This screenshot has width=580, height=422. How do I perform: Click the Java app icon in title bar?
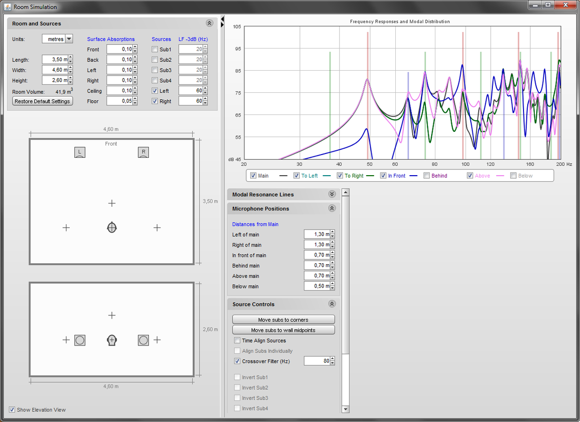pyautogui.click(x=7, y=7)
